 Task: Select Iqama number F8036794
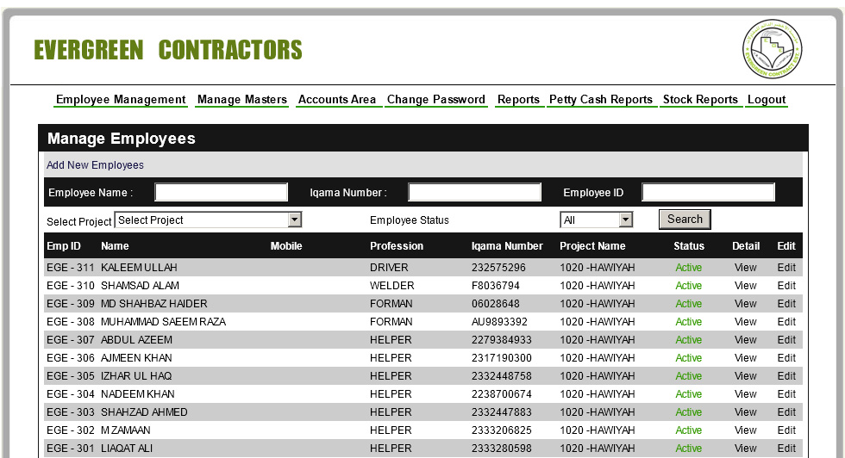tap(495, 286)
